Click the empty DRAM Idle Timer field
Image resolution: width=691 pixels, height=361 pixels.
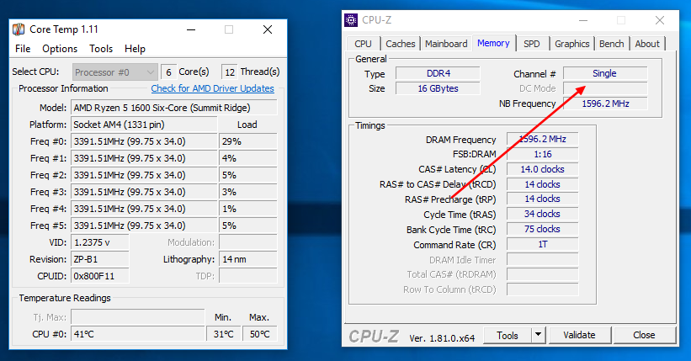click(x=543, y=260)
